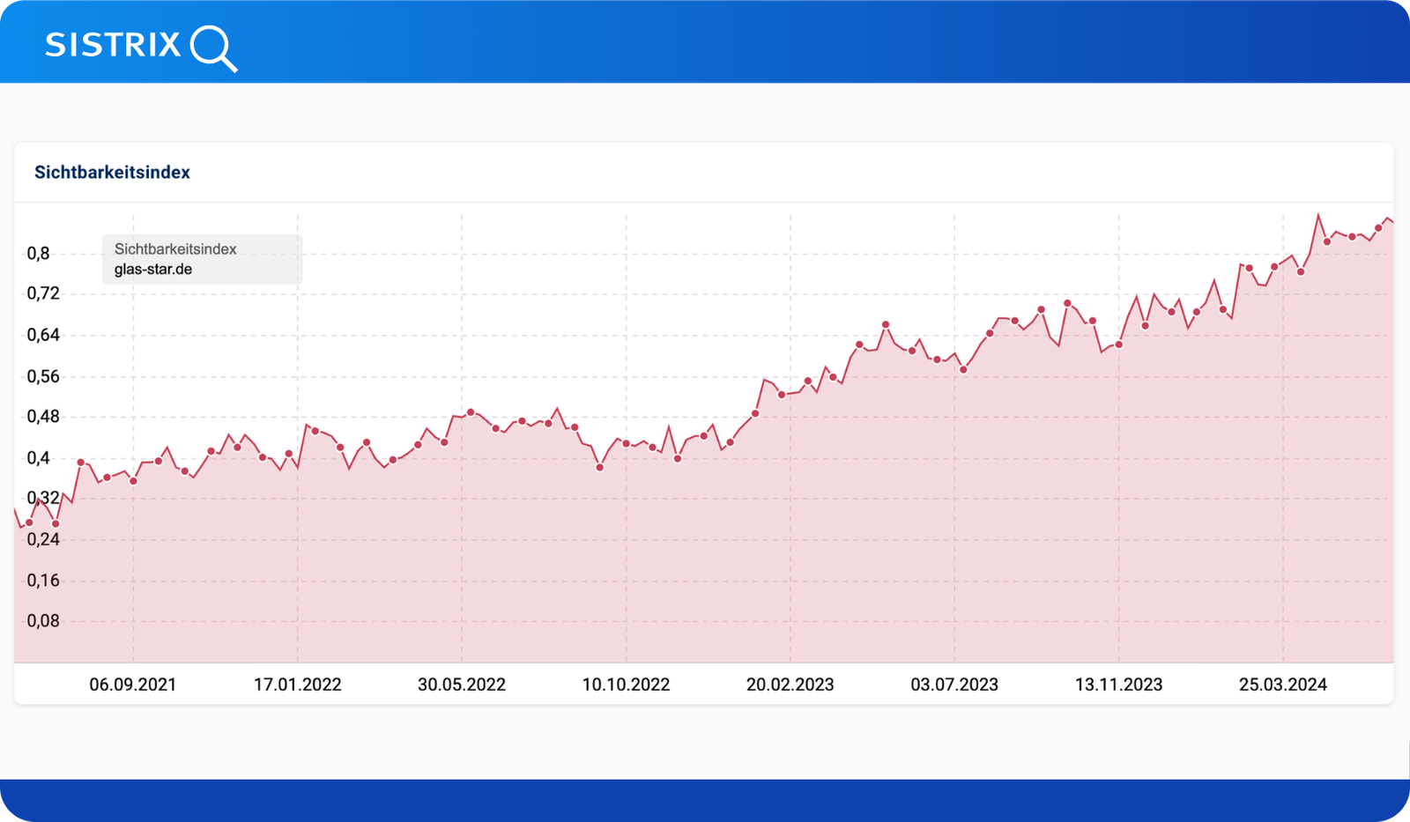
Task: Click the 0,16 y-axis value
Action: [x=43, y=581]
